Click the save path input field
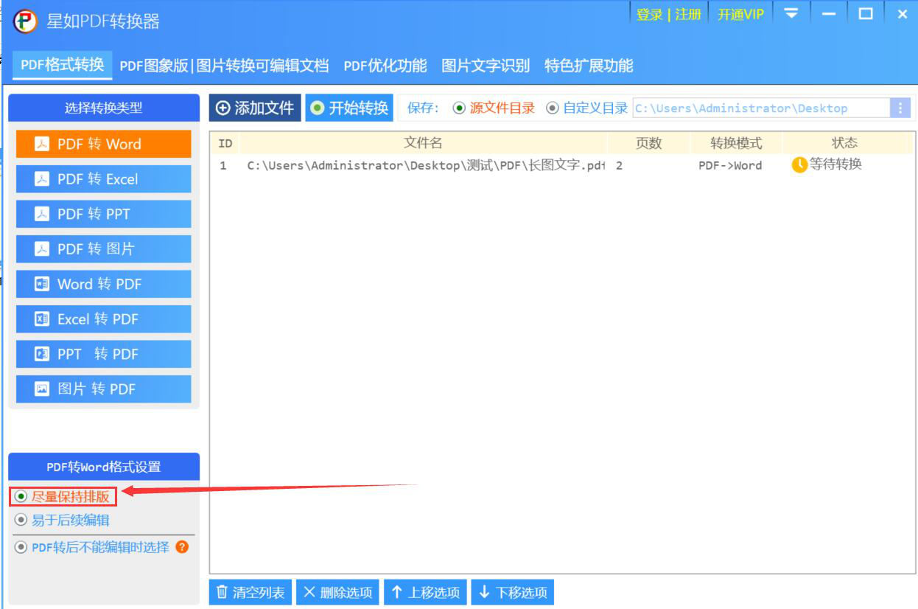Screen dimensions: 918x609 762,108
